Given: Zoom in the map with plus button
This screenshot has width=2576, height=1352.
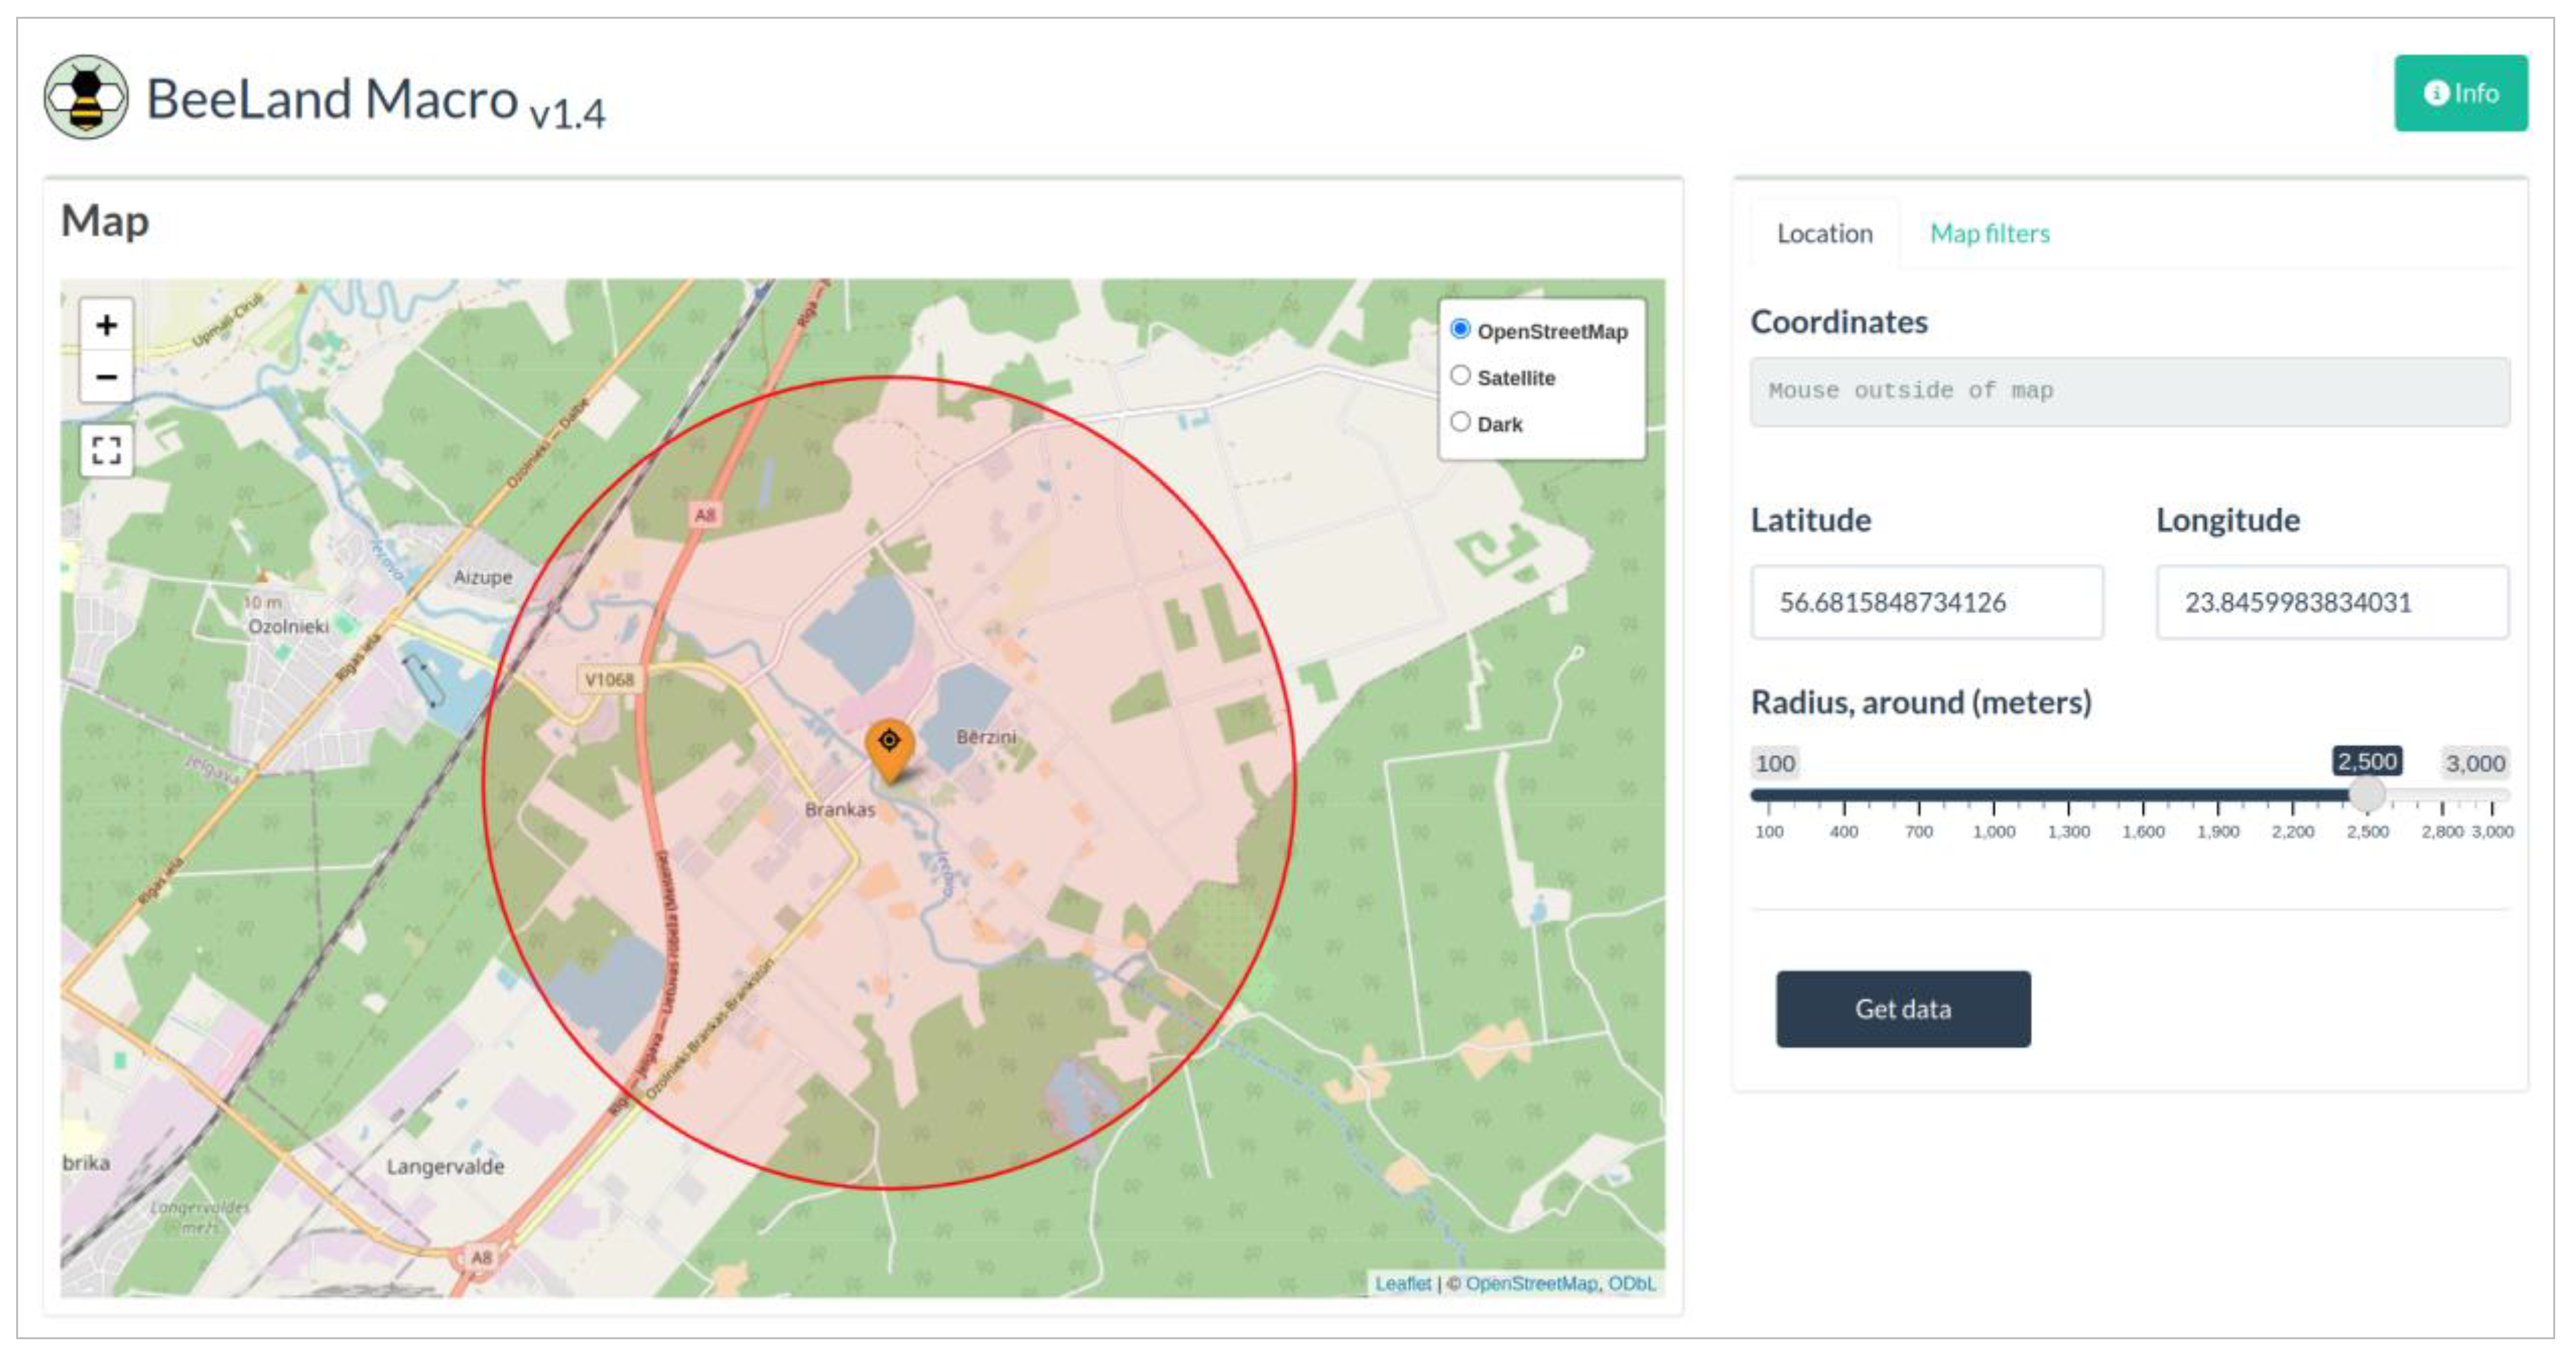Looking at the screenshot, I should 106,325.
